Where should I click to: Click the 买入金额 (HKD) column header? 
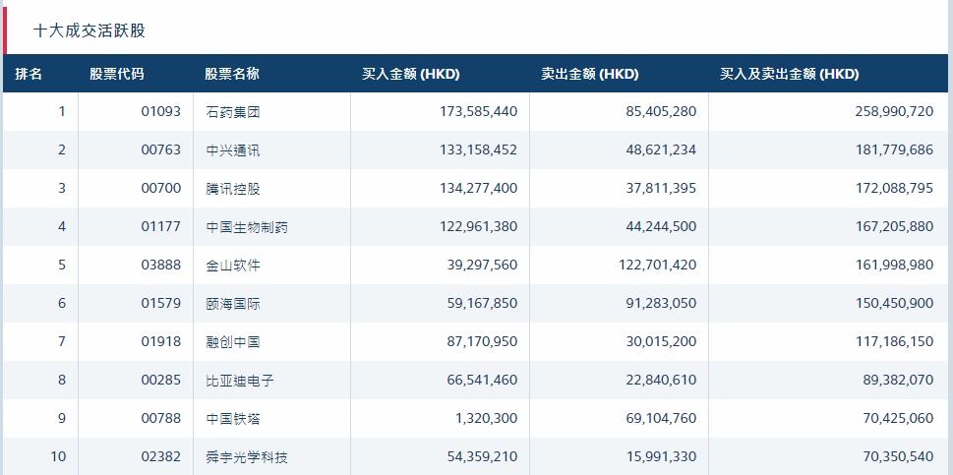(411, 74)
